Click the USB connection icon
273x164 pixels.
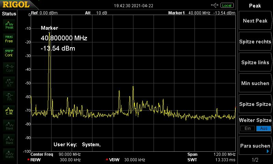[215, 5]
